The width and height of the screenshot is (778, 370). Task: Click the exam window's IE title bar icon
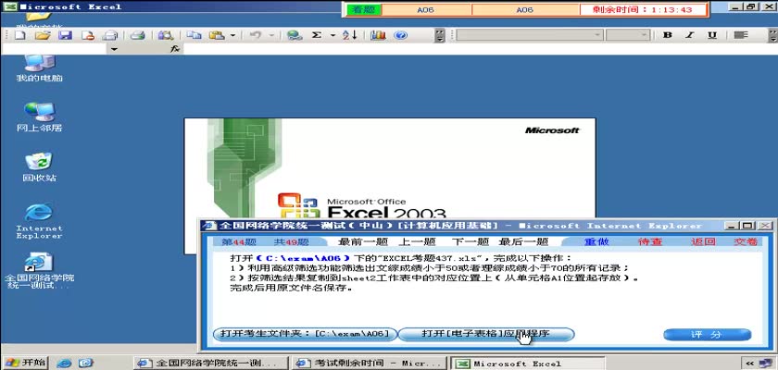point(211,226)
